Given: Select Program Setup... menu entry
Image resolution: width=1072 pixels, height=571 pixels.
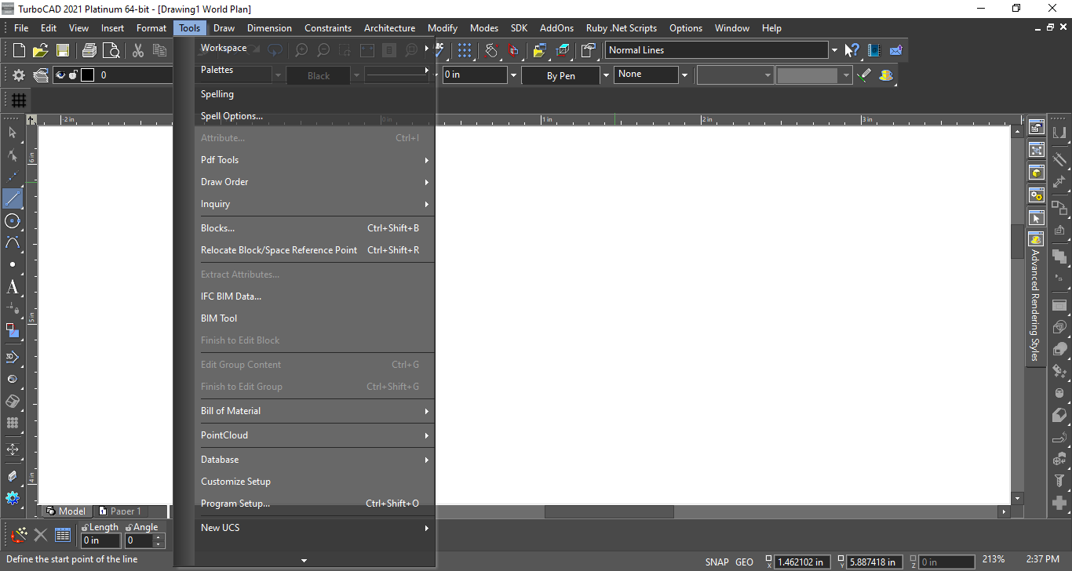Looking at the screenshot, I should click(x=314, y=504).
